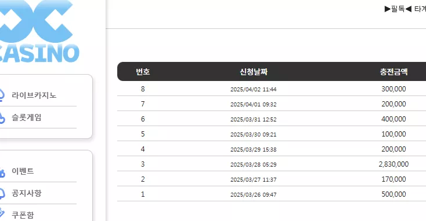Click the CASINO logo image
Viewport: 426px width, 221px height.
[x=38, y=31]
